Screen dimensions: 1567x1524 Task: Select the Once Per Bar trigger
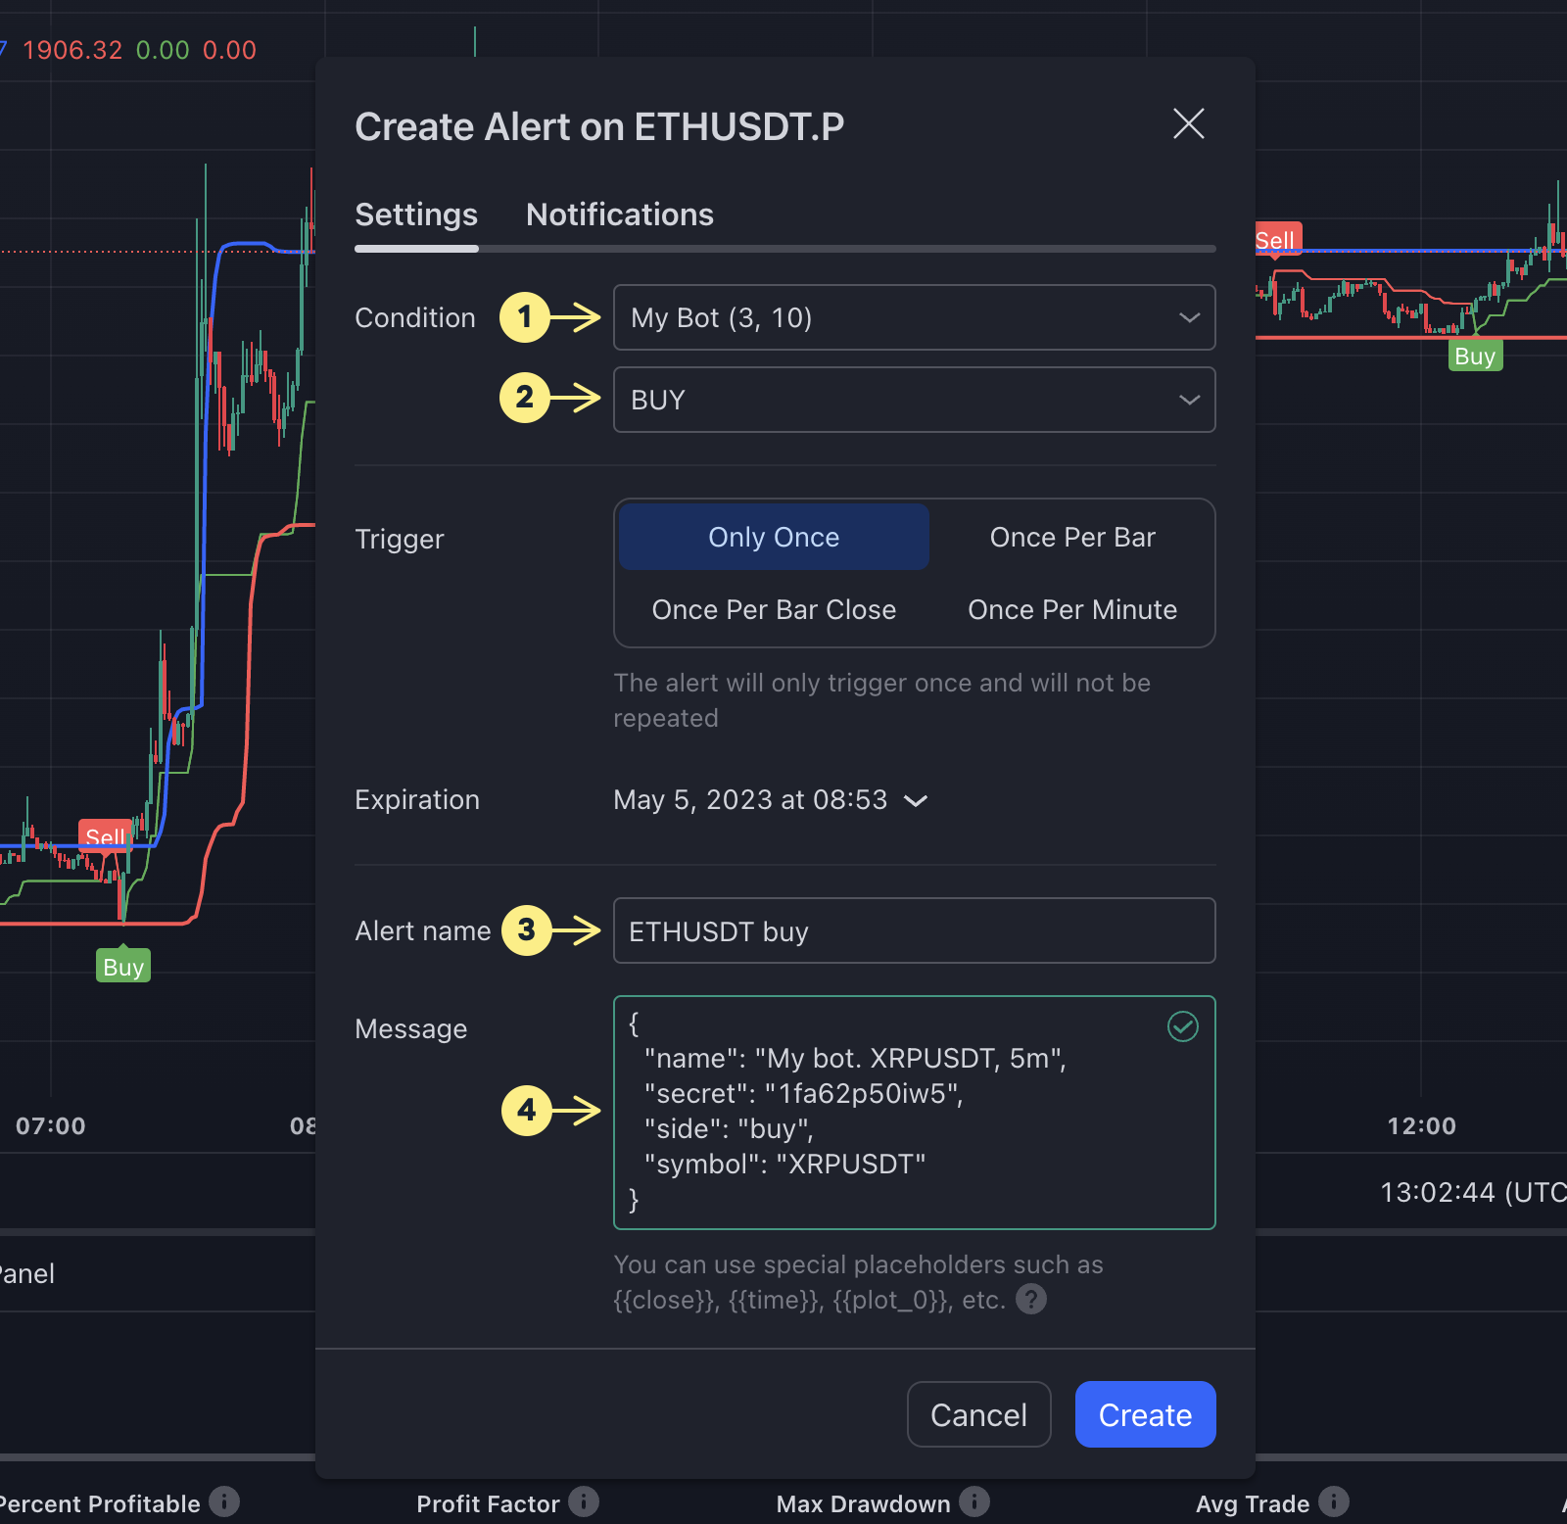pos(1072,537)
